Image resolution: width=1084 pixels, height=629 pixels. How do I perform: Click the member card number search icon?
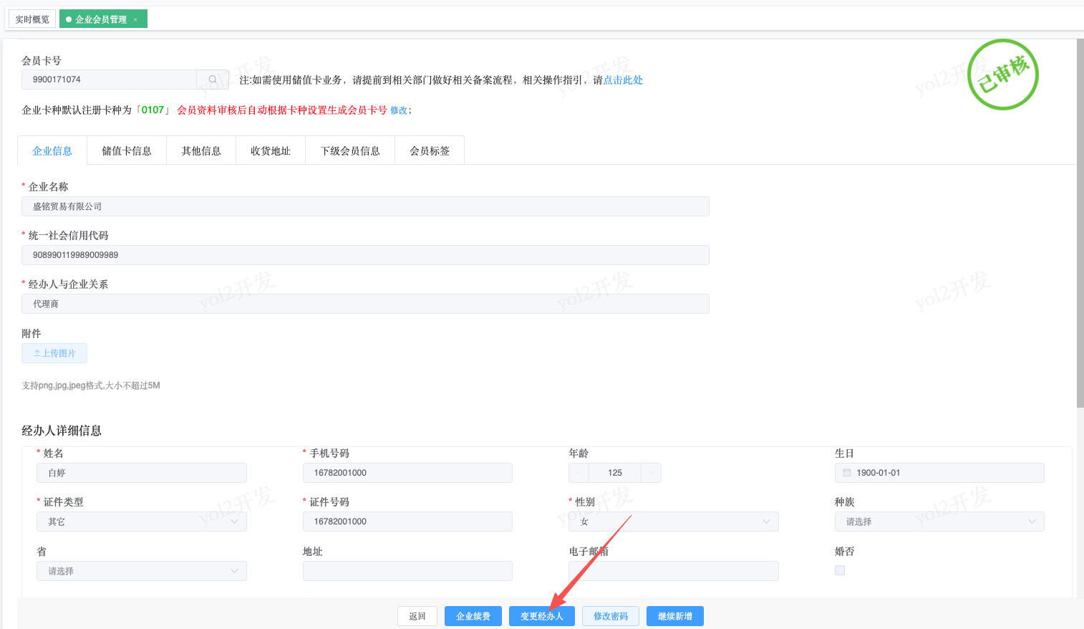pos(213,80)
